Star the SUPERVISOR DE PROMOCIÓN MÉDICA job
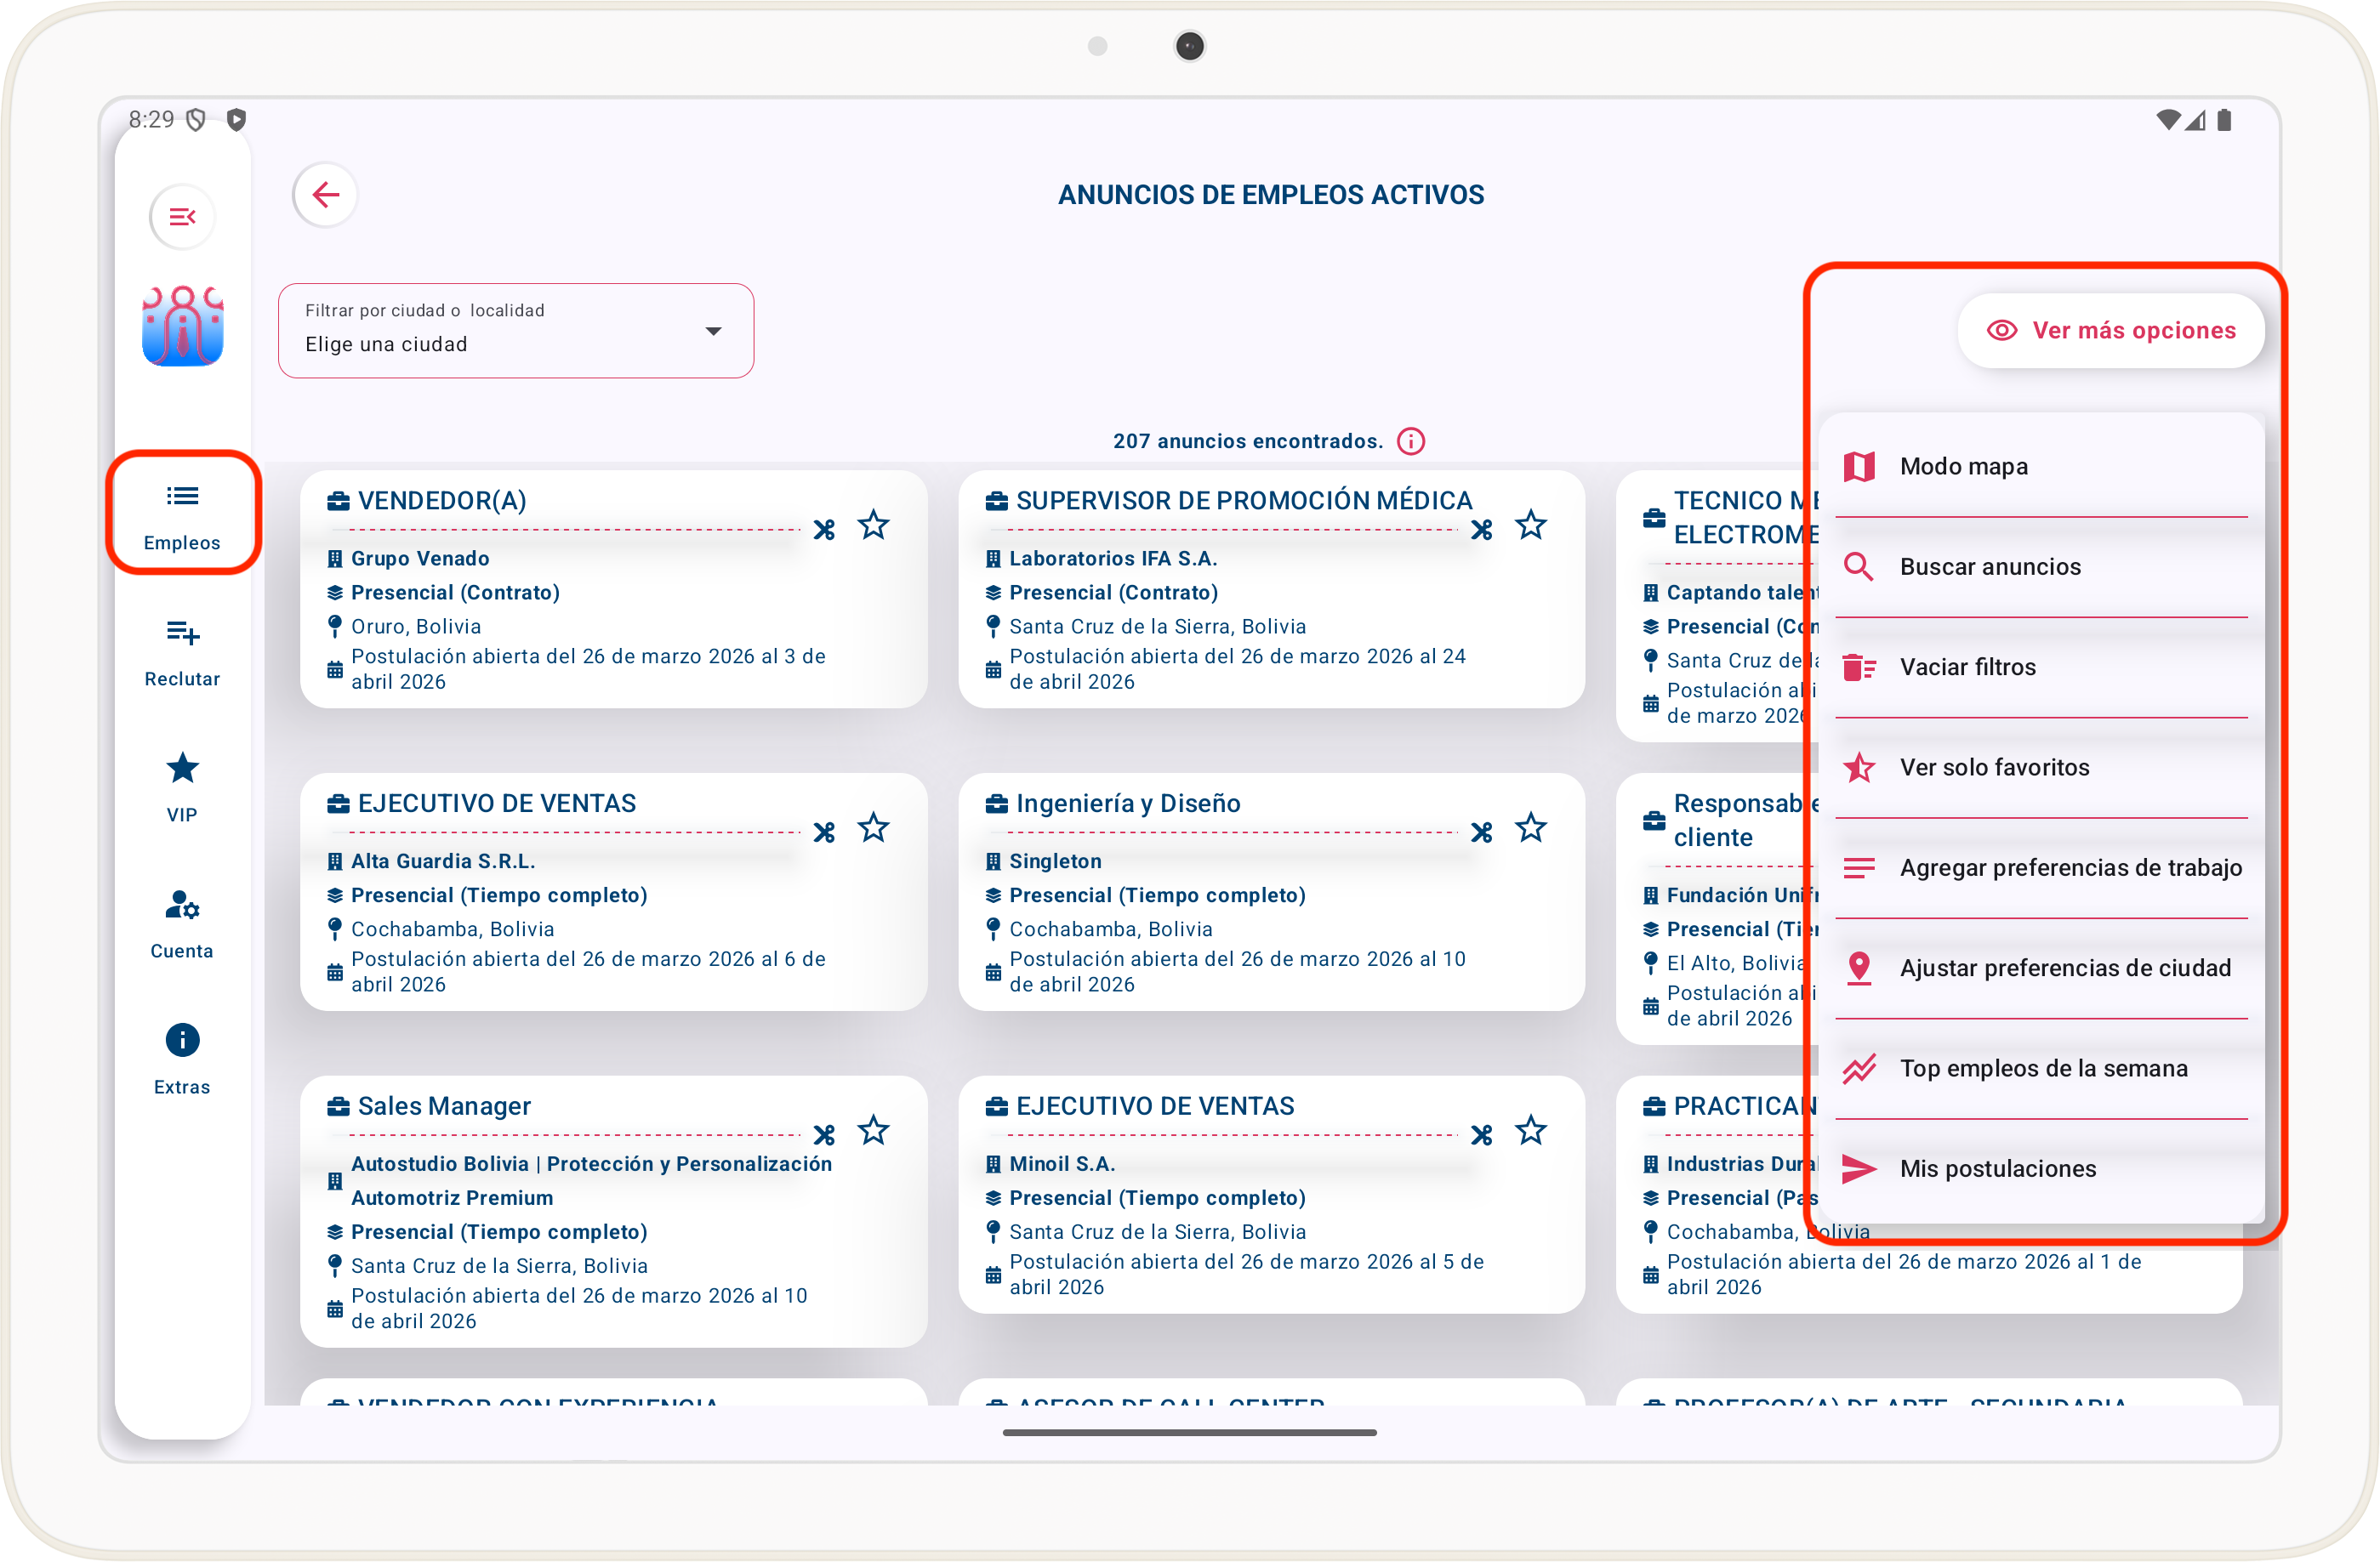The image size is (2380, 1562). (1530, 525)
